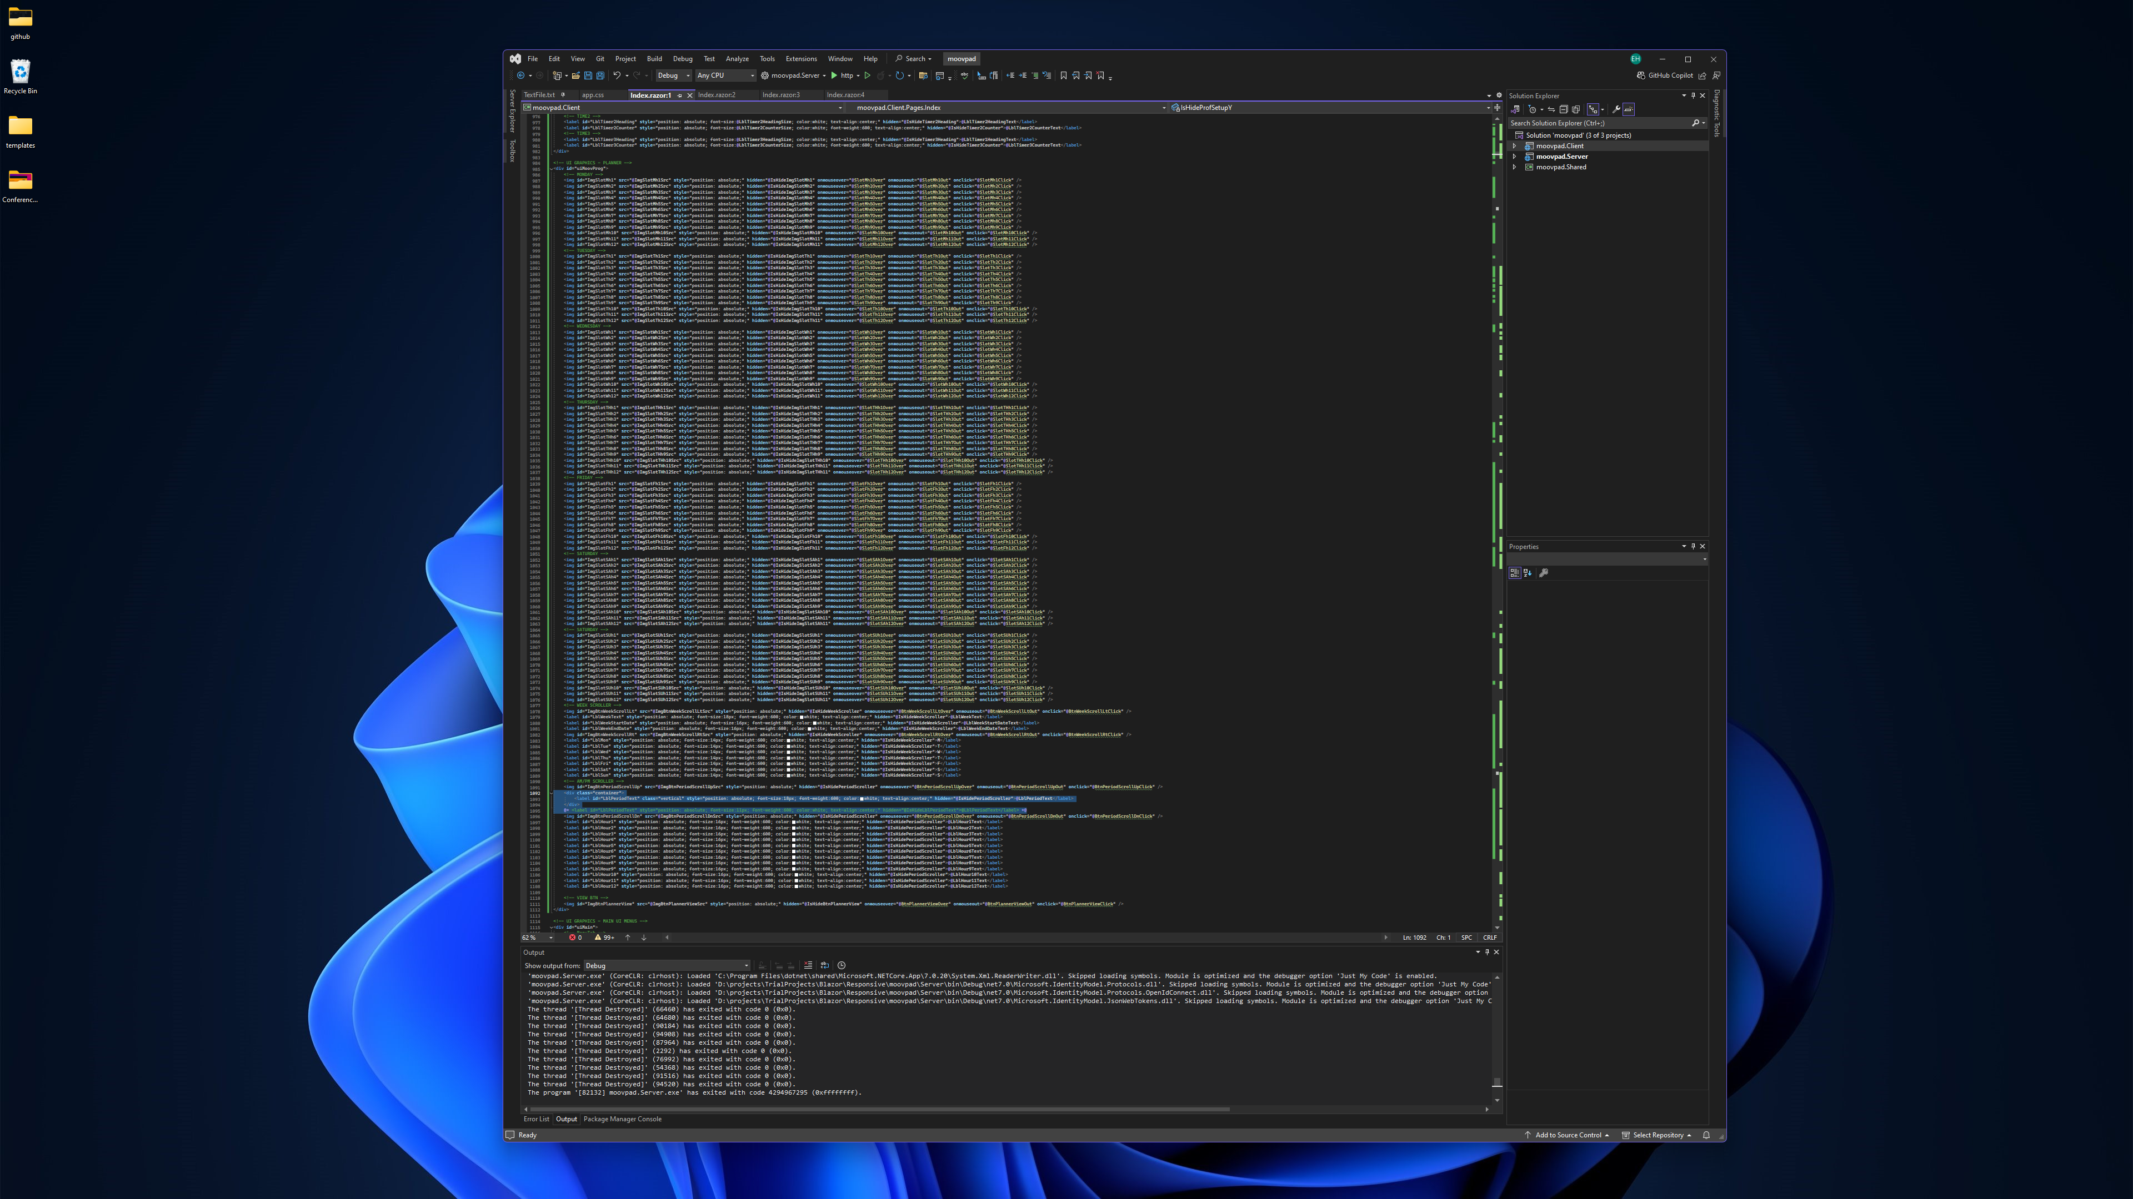Viewport: 2133px width, 1199px height.
Task: Click the spell checker abc icon
Action: point(965,75)
